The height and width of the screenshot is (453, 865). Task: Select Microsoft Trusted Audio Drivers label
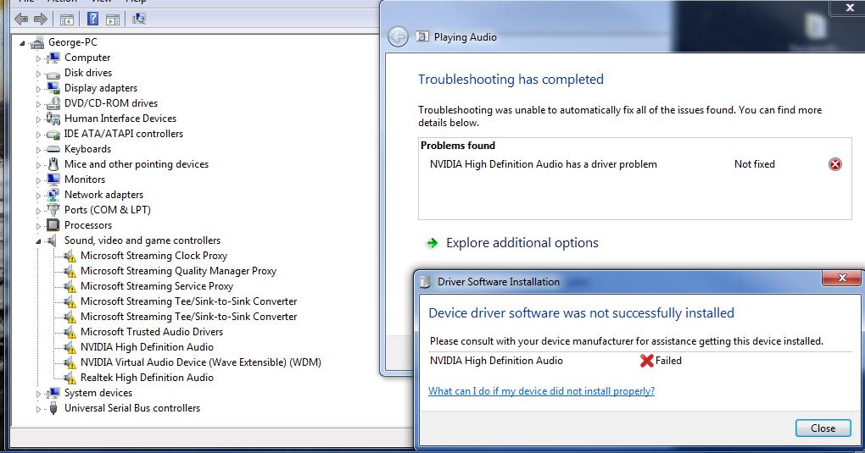coord(152,332)
